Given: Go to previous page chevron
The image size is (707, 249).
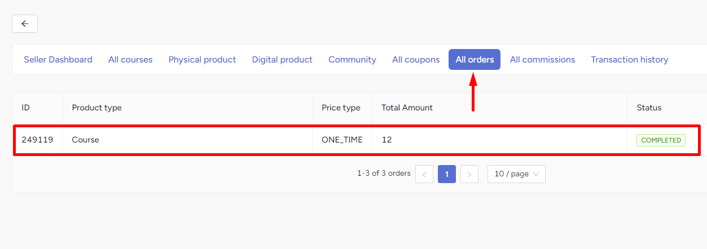Looking at the screenshot, I should 424,174.
